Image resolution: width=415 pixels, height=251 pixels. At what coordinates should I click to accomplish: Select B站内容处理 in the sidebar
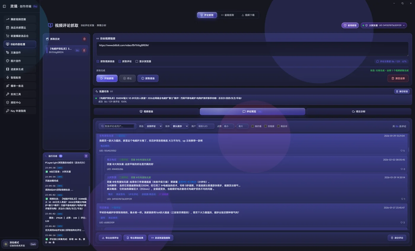(x=20, y=44)
